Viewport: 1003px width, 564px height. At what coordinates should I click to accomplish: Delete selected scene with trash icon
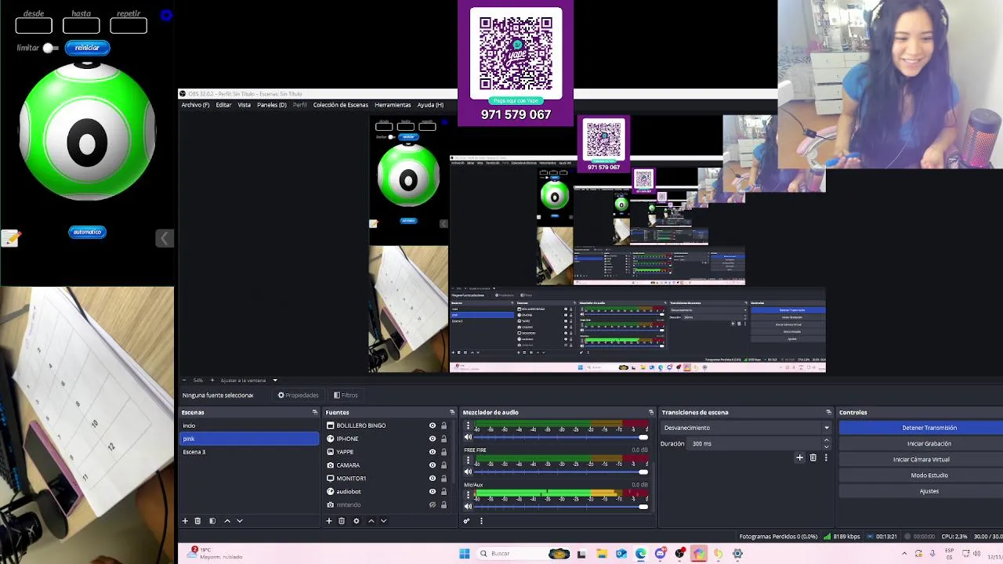(x=197, y=521)
